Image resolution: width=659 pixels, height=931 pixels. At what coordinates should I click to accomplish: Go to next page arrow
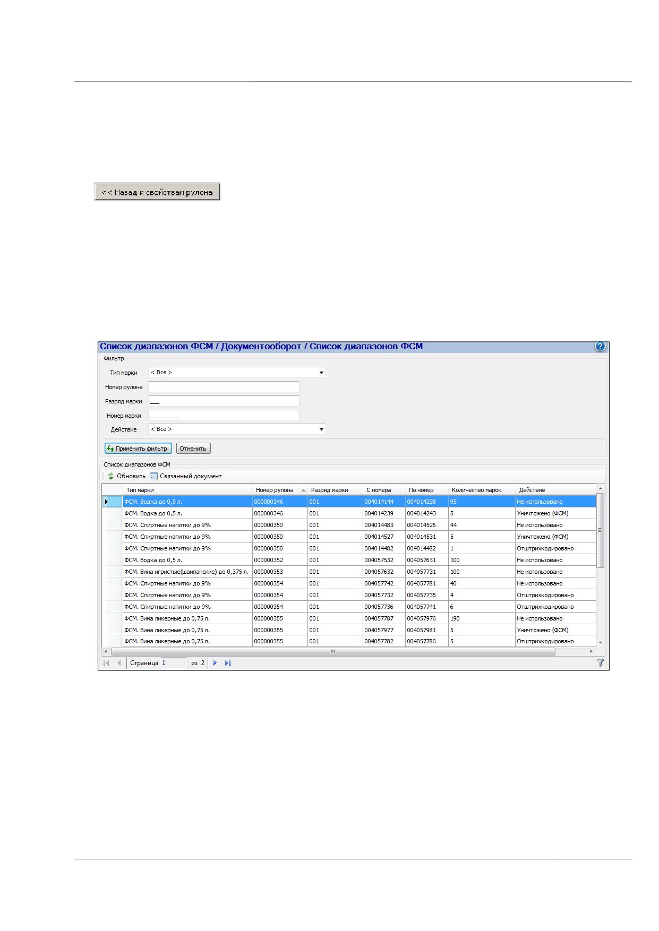[215, 662]
